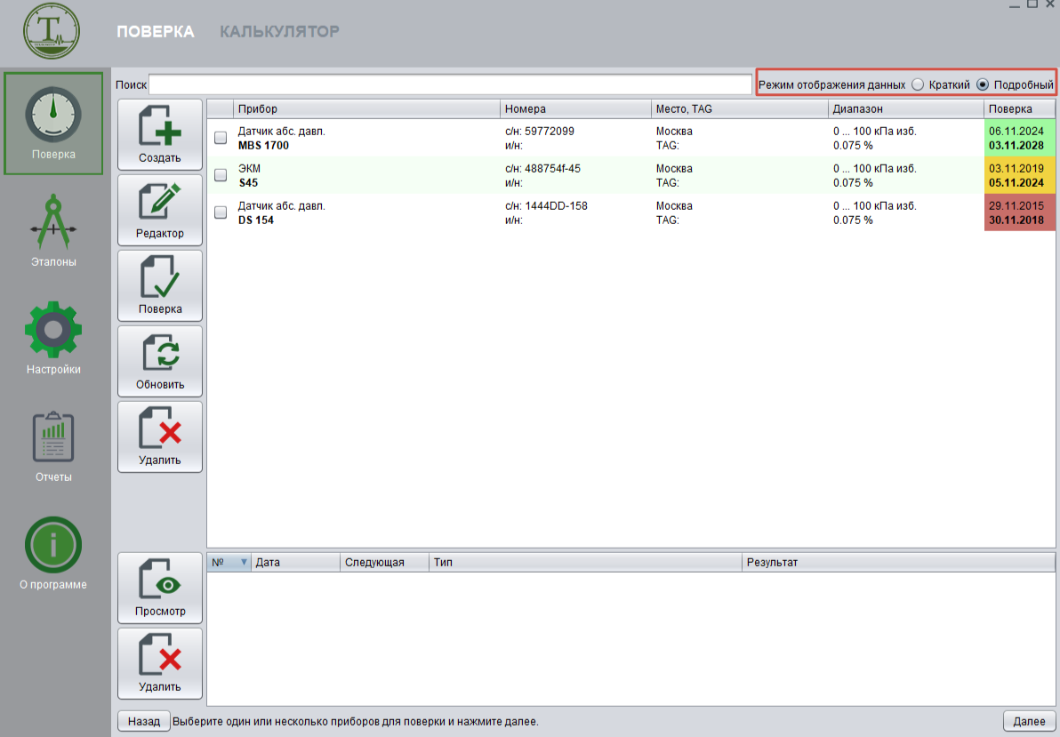
Task: Open Настройки gear icon in sidebar
Action: 53,338
